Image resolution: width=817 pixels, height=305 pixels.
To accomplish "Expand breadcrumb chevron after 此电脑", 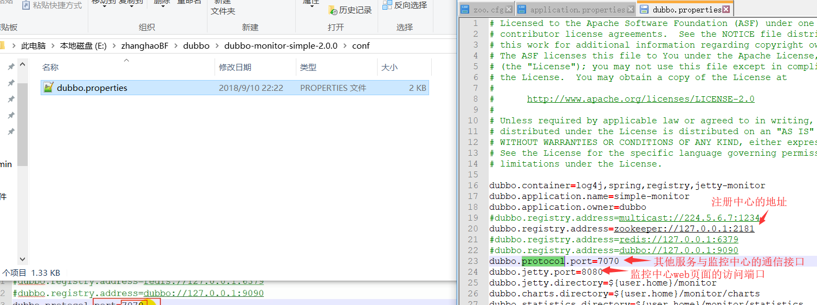I will (53, 46).
